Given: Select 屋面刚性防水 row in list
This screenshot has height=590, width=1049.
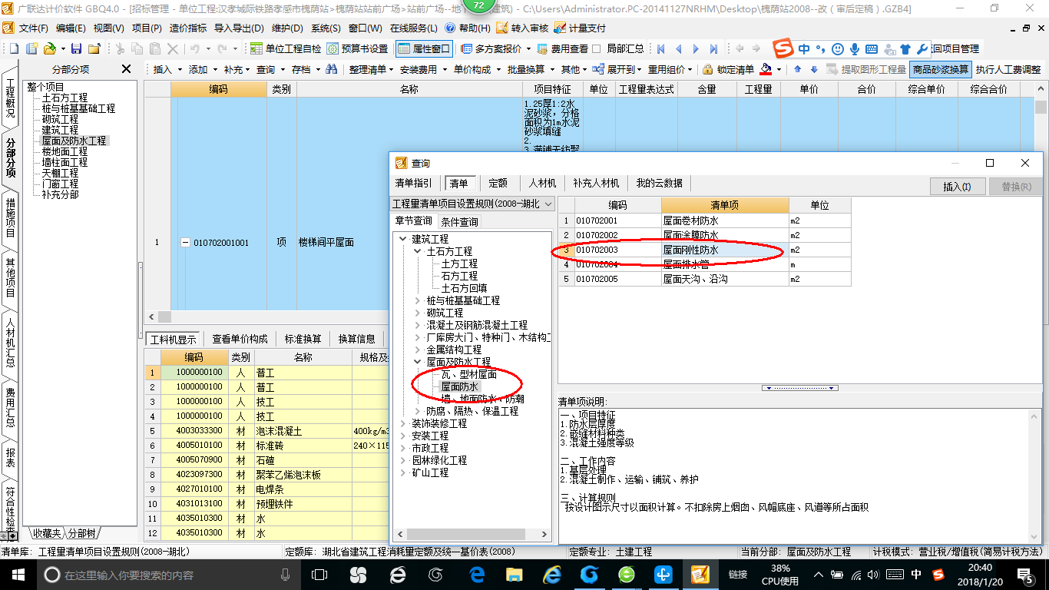Looking at the screenshot, I should pos(704,250).
